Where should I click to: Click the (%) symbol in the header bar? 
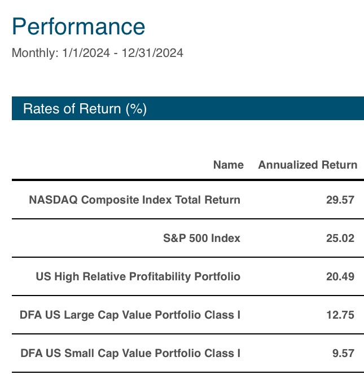136,109
